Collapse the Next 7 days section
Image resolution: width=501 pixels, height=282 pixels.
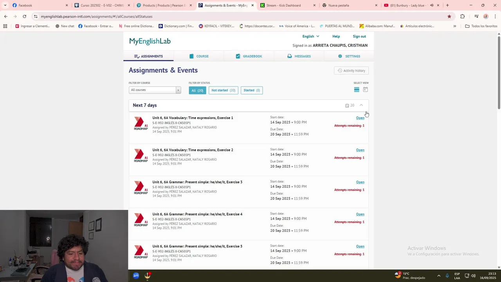coord(361,105)
